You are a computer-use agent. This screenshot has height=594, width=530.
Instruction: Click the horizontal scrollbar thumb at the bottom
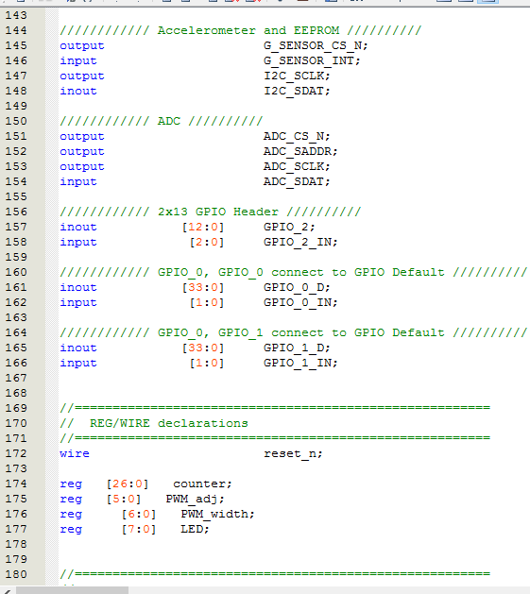pyautogui.click(x=73, y=590)
